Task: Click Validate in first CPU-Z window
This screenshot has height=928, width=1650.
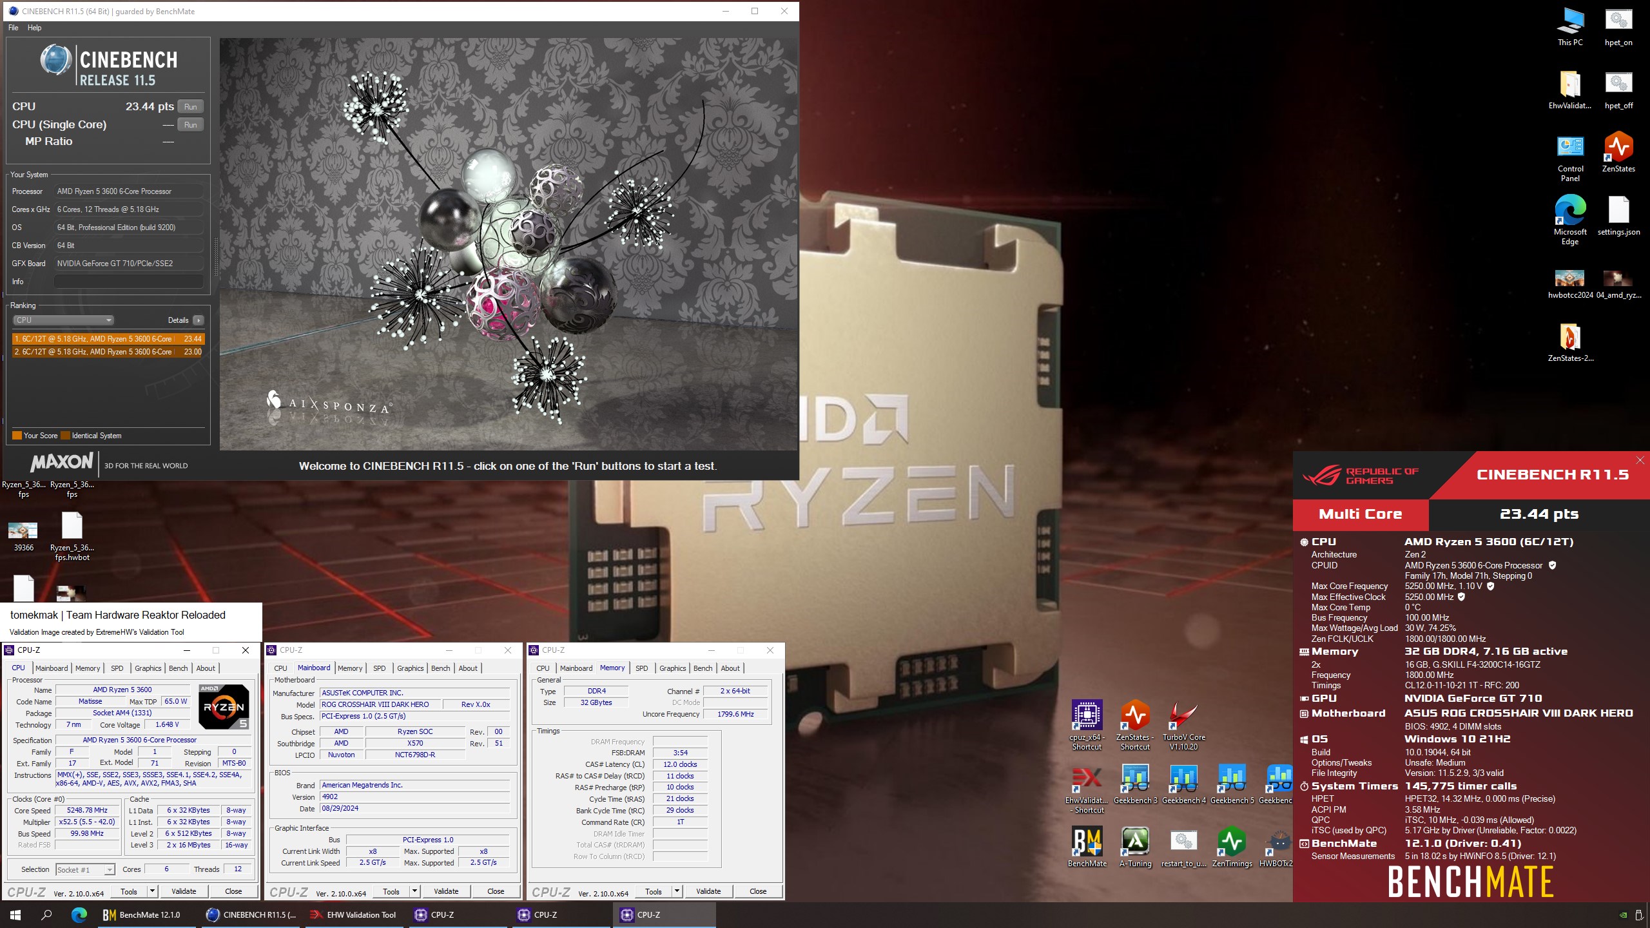Action: click(x=184, y=892)
